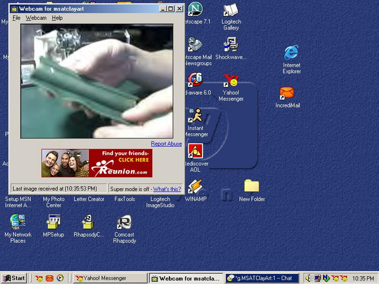Viewport: 379px width, 284px height.
Task: Click the Setup MSN Internet A... label
Action: [x=18, y=202]
